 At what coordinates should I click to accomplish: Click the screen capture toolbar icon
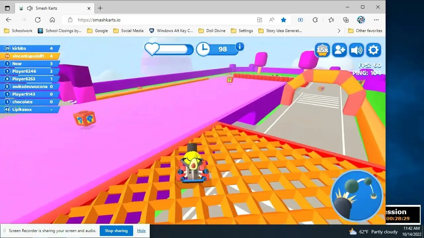300,20
